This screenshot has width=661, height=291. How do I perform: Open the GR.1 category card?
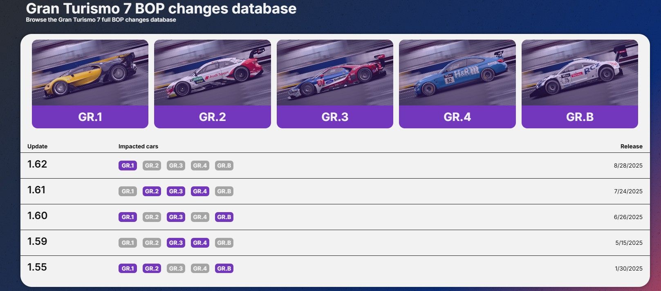[x=90, y=84]
